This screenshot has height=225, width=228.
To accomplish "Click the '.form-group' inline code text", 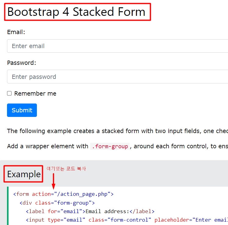I will [110, 146].
